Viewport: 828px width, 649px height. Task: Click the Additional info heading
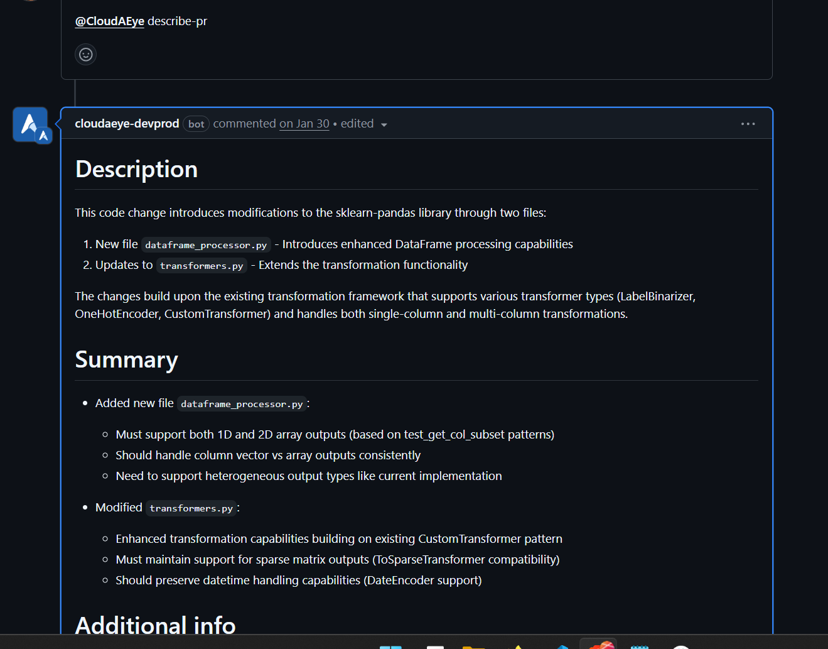coord(155,624)
